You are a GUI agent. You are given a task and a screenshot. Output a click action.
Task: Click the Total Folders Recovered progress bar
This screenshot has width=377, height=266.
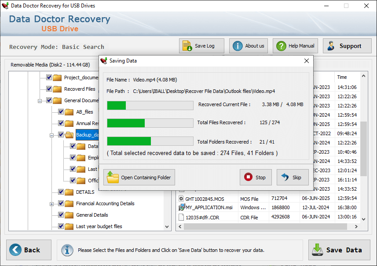coord(150,141)
